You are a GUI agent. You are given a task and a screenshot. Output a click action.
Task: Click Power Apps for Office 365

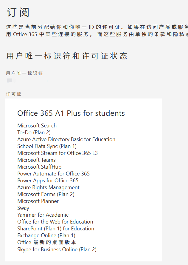pos(48,181)
